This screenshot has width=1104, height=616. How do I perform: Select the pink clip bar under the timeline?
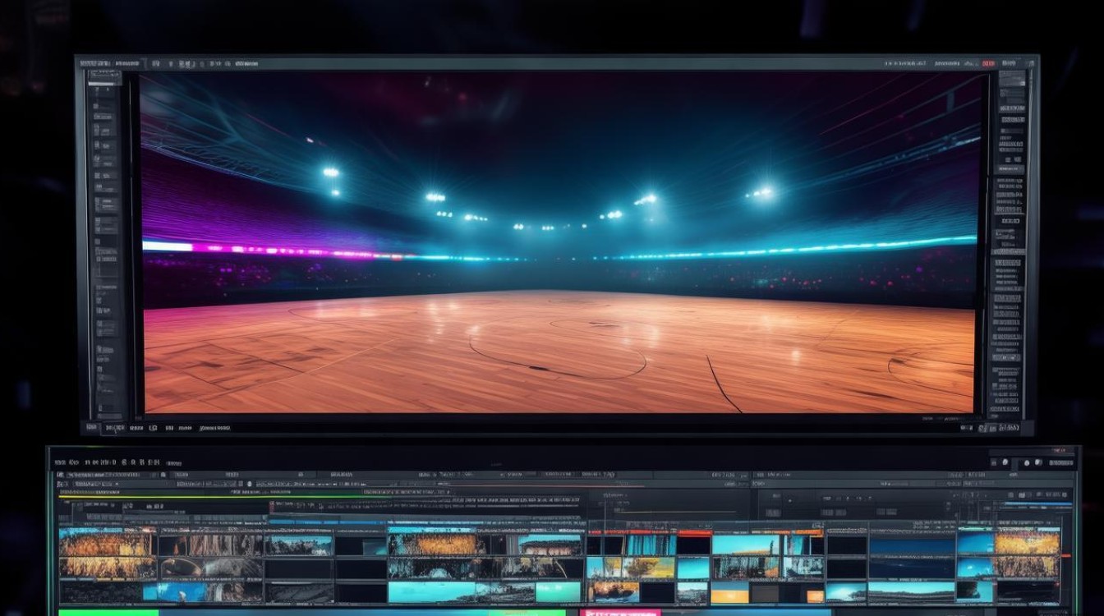click(620, 613)
